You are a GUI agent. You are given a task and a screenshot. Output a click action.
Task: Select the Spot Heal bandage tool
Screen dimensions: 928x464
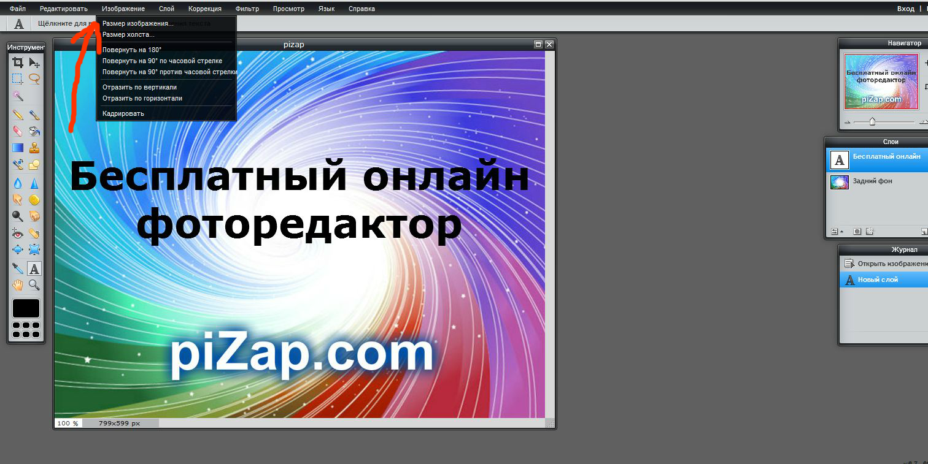pos(34,233)
